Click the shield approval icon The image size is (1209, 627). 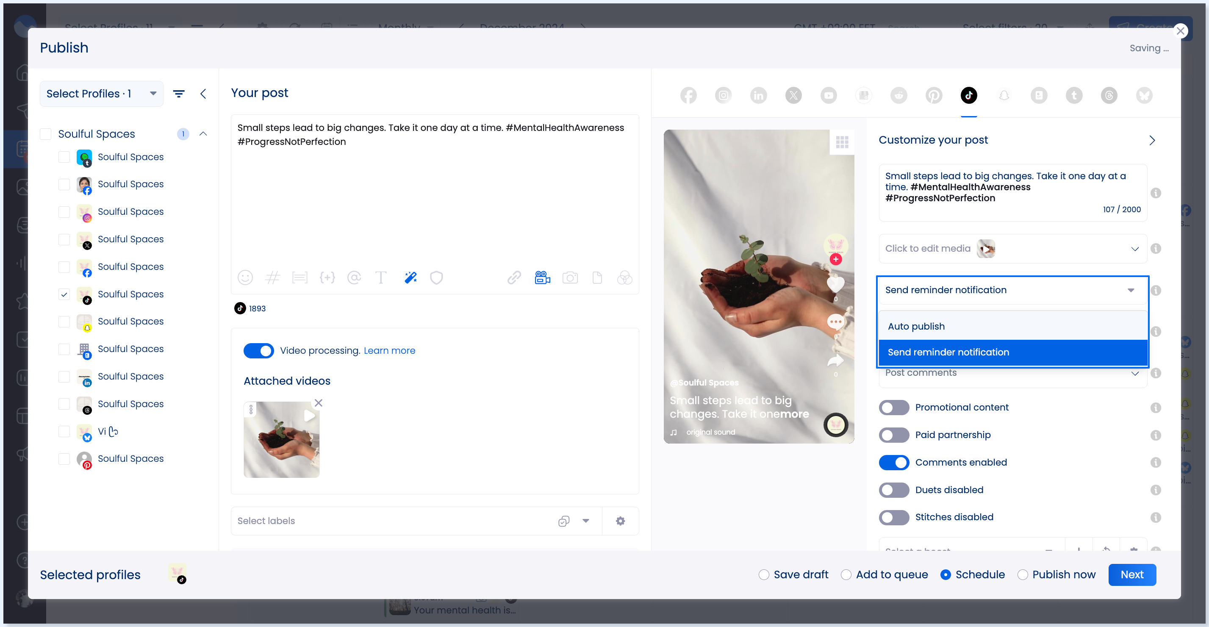(436, 278)
